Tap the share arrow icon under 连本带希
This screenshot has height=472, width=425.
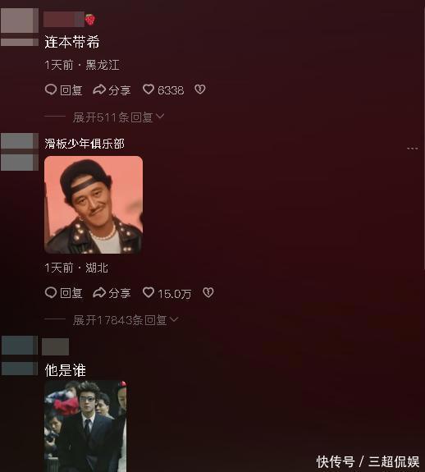point(99,89)
